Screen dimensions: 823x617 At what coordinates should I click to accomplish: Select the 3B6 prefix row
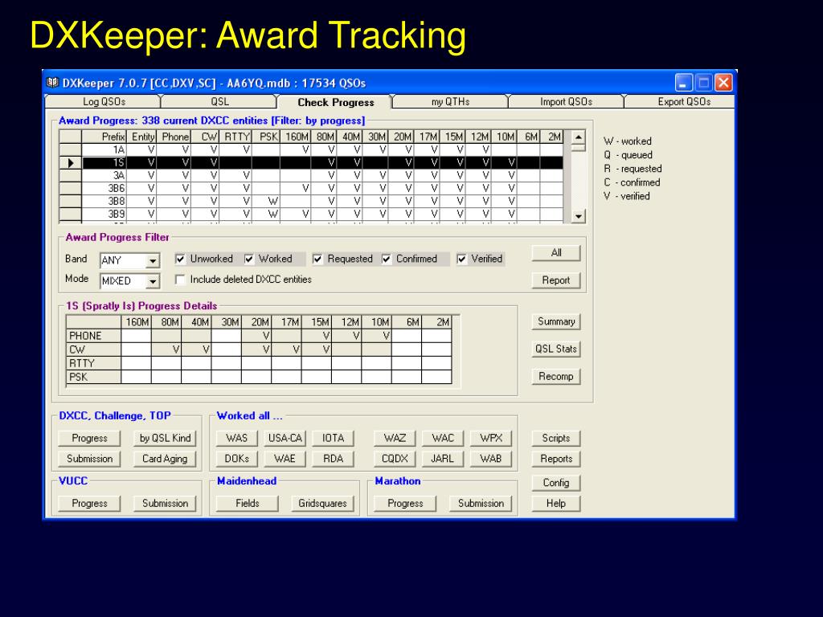(311, 188)
